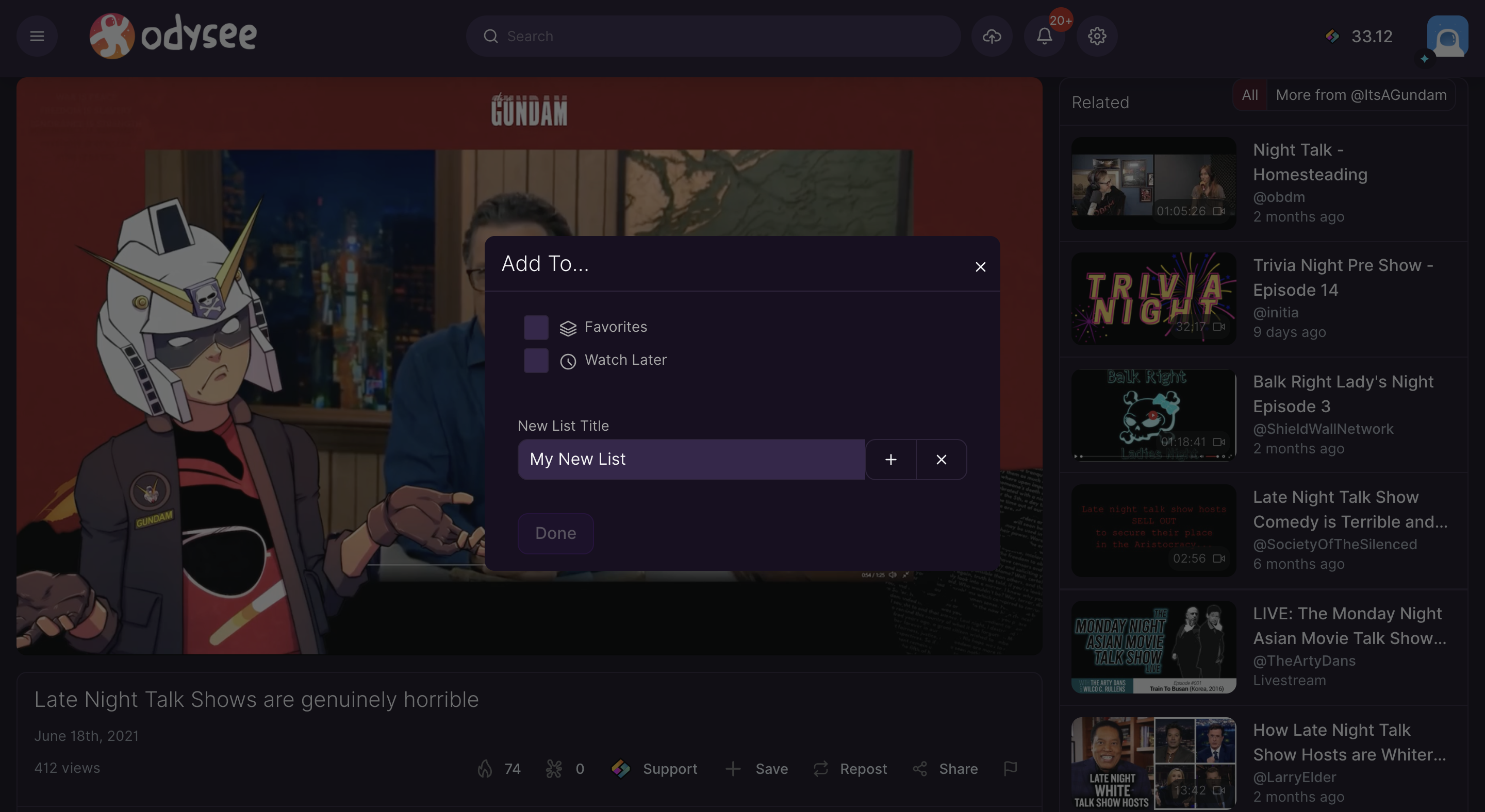Open the hamburger navigation menu

37,36
